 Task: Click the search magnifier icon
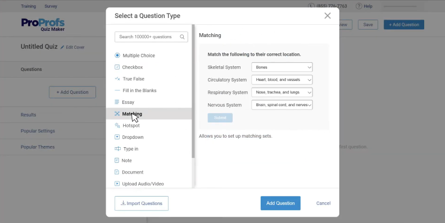182,37
